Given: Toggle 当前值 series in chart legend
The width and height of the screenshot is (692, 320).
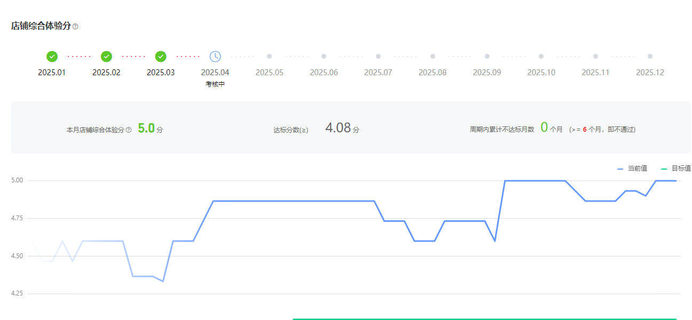Looking at the screenshot, I should click(632, 169).
